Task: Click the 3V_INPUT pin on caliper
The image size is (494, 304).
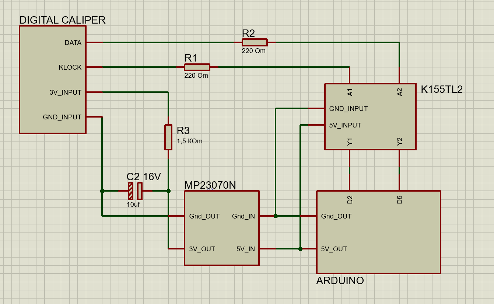Action: (66, 92)
